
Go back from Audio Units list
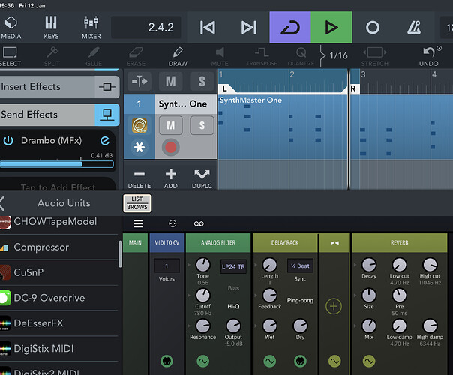pos(2,203)
